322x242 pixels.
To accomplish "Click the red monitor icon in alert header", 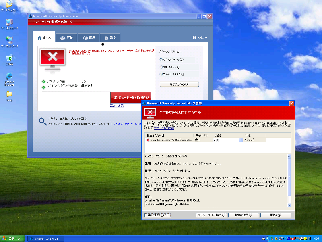I will pos(150,113).
